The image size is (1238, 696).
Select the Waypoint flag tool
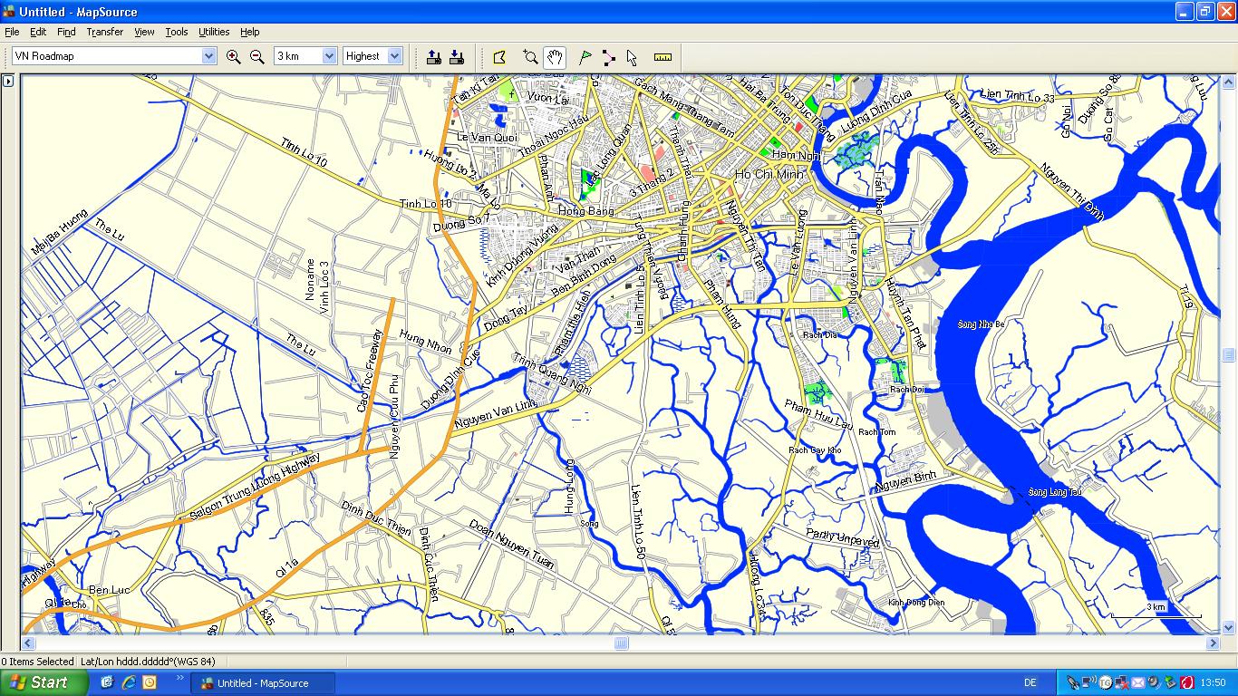coord(585,57)
